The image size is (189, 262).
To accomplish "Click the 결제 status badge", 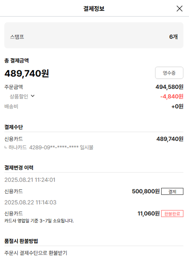I will [172, 191].
